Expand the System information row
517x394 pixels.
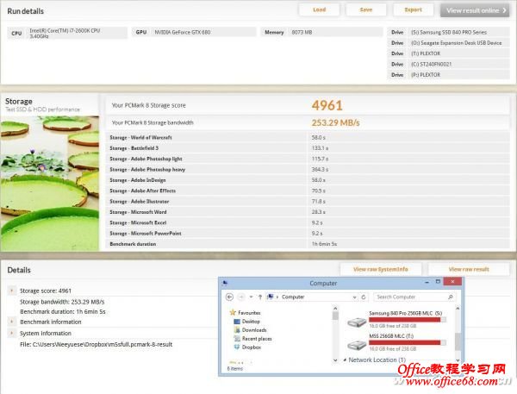[12, 333]
